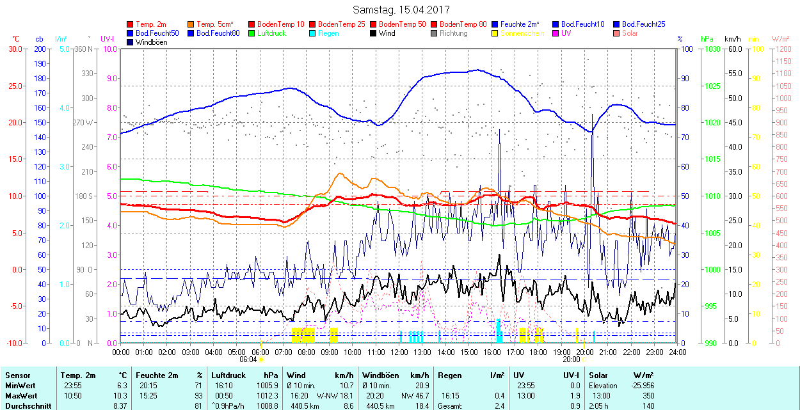Click the maximum pressure value 1012.3
This screenshot has height=410, width=800.
click(x=267, y=396)
